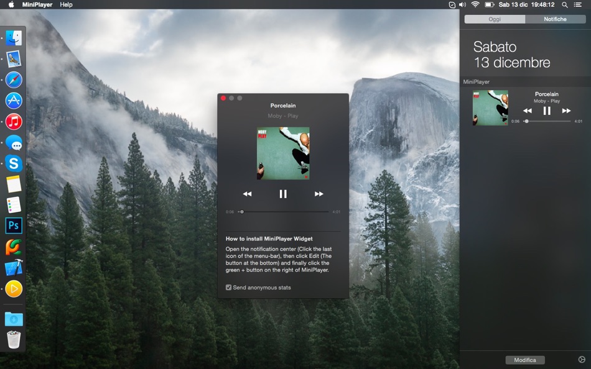Uncheck the Send anonymous stats checkbox

click(229, 287)
